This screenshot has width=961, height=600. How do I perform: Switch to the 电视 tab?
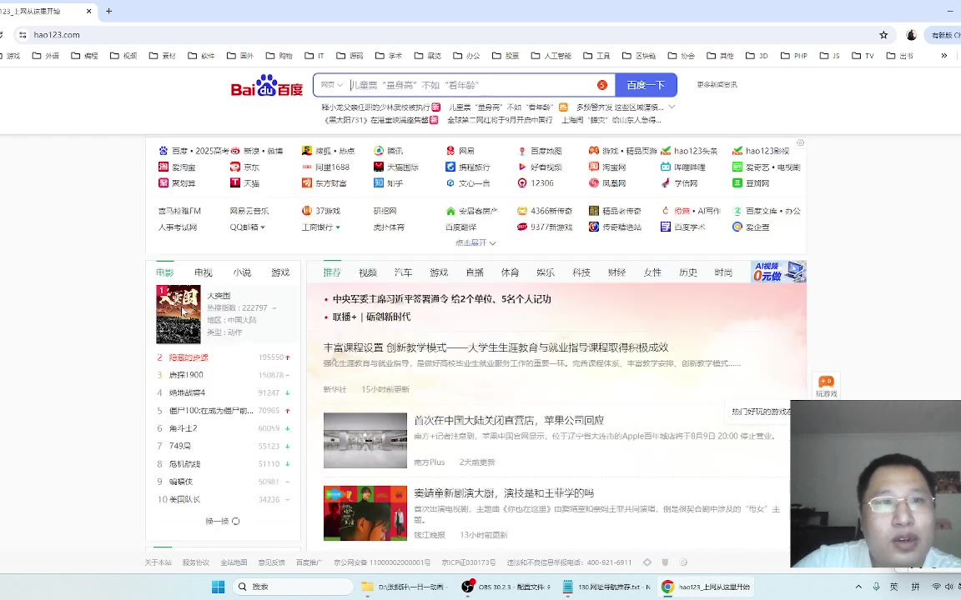[204, 272]
